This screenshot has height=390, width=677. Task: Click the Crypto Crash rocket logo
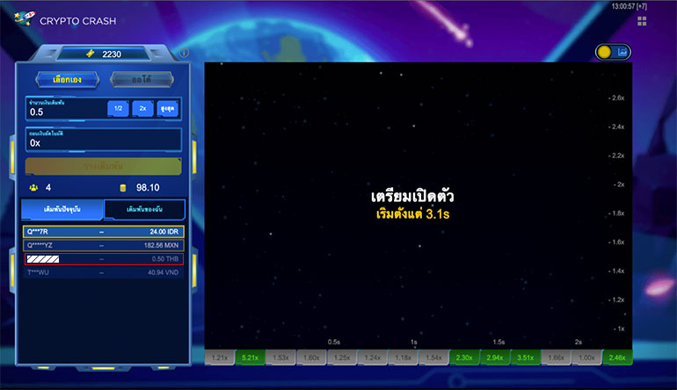click(25, 18)
